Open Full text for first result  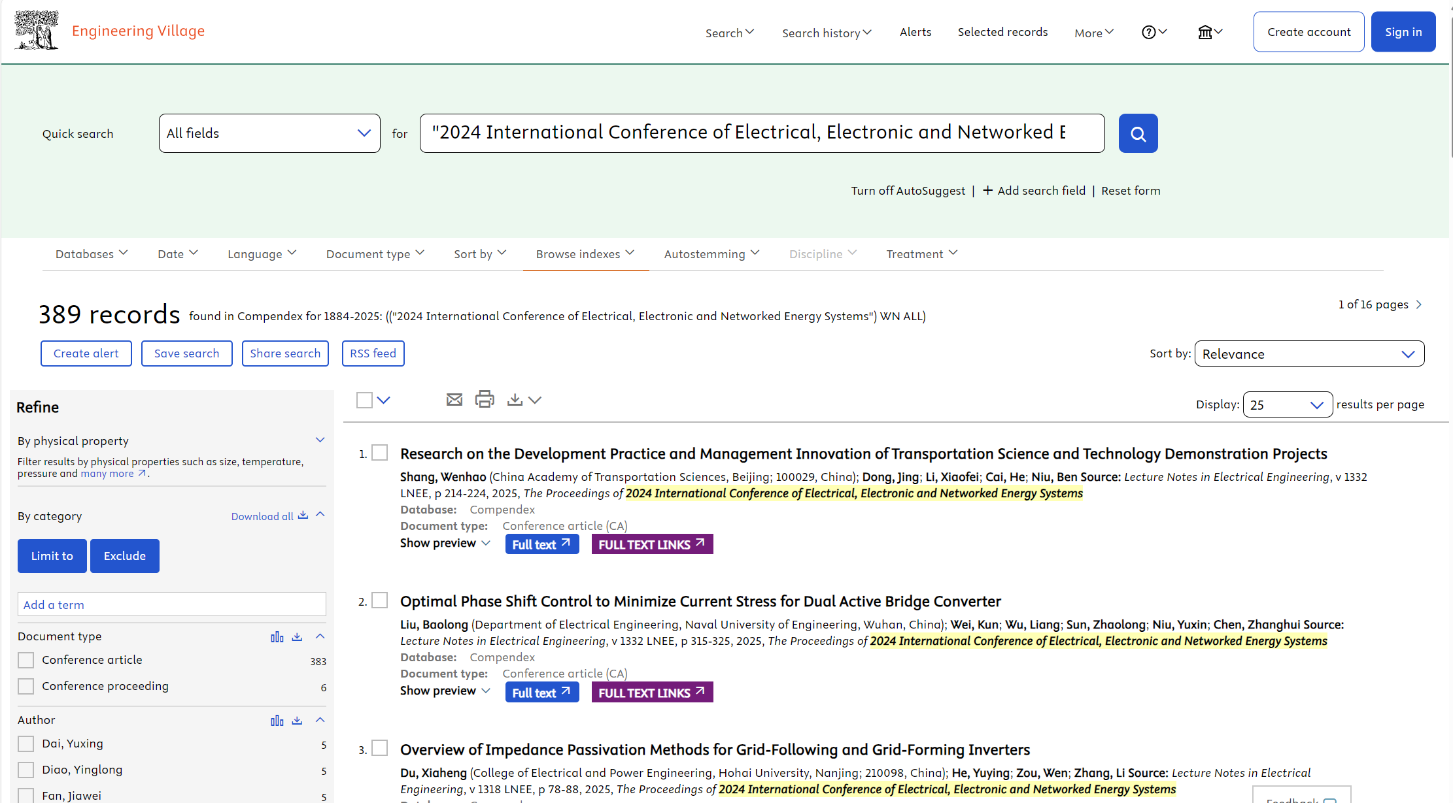coord(541,544)
